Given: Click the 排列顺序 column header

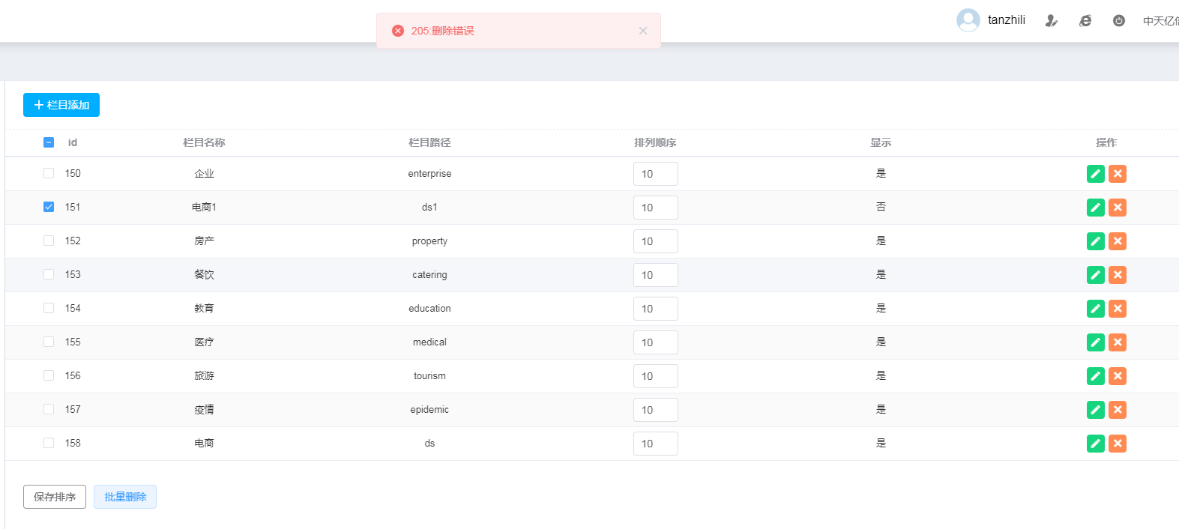Looking at the screenshot, I should pos(655,142).
